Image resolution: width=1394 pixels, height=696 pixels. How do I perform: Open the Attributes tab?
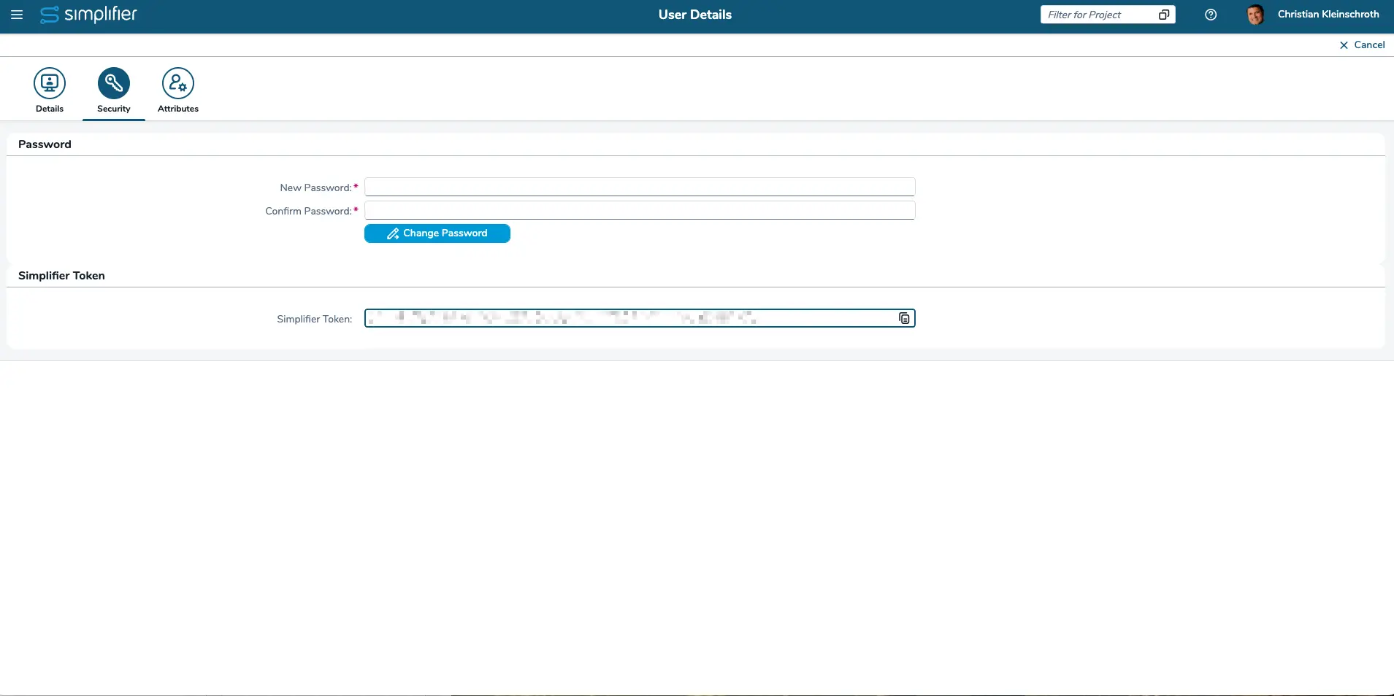click(x=178, y=90)
